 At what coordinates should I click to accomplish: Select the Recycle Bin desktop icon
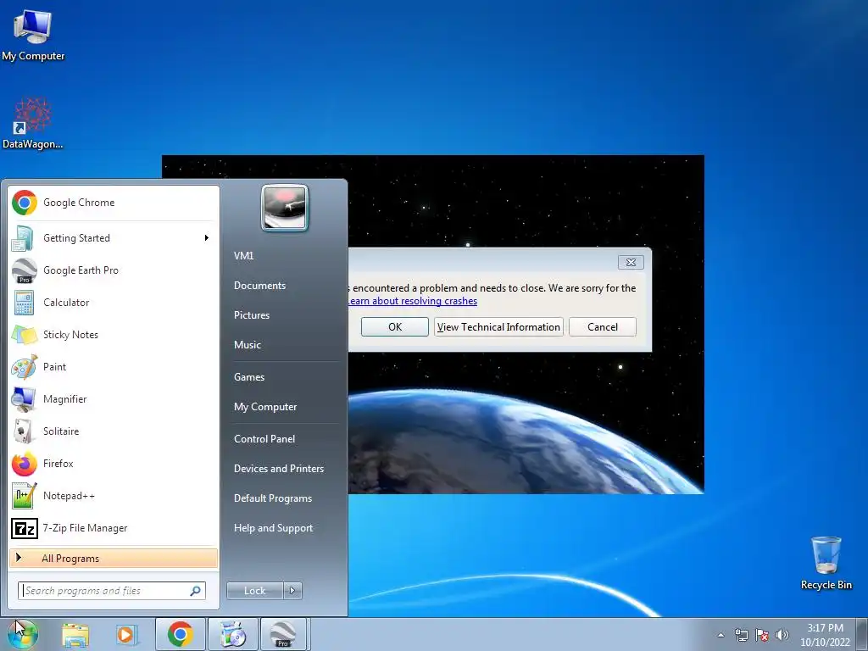(826, 563)
